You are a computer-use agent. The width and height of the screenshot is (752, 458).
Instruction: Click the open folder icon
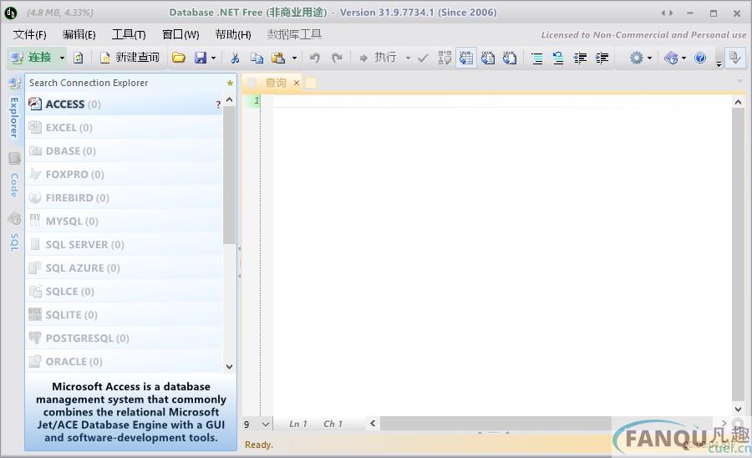(x=179, y=58)
